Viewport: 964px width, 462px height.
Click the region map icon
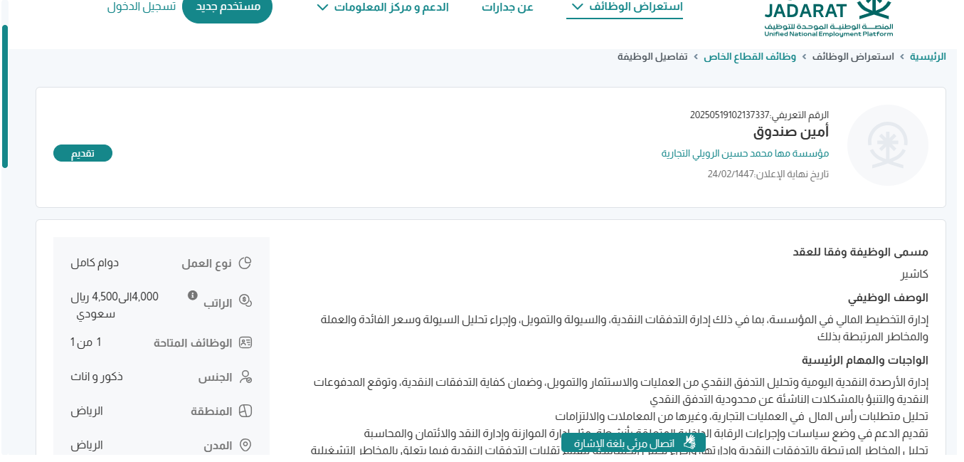pyautogui.click(x=245, y=411)
